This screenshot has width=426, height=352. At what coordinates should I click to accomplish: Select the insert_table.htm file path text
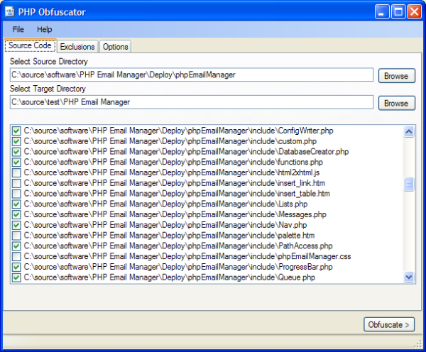[177, 194]
